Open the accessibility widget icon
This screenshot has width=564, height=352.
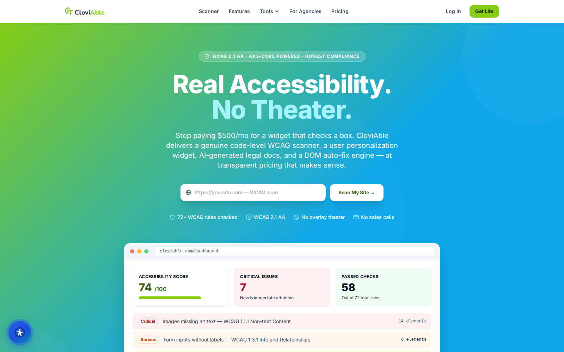pos(20,332)
